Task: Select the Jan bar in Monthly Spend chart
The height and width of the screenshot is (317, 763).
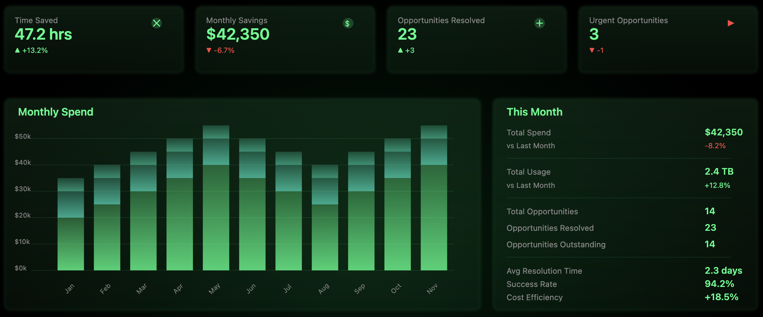Action: coord(71,227)
